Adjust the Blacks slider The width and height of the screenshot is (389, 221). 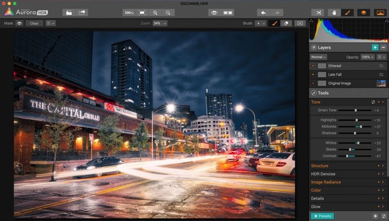355,150
